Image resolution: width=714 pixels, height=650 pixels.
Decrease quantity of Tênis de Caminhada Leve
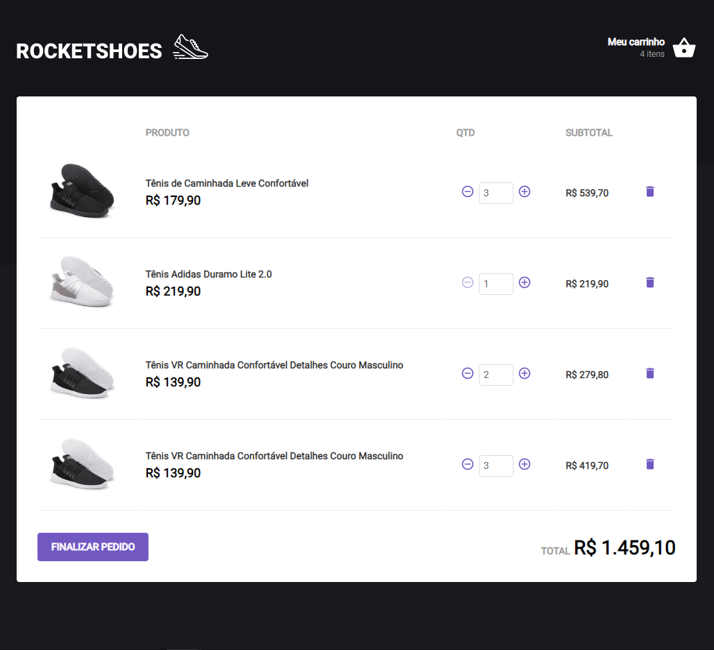coord(467,192)
